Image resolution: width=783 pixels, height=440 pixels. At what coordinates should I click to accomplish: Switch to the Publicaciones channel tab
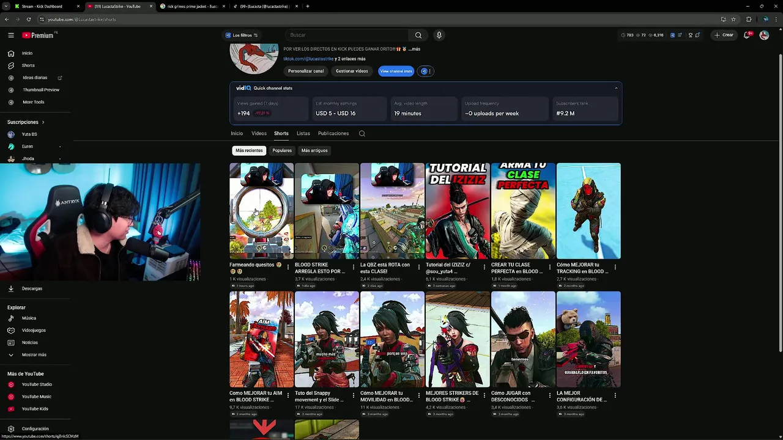[333, 133]
